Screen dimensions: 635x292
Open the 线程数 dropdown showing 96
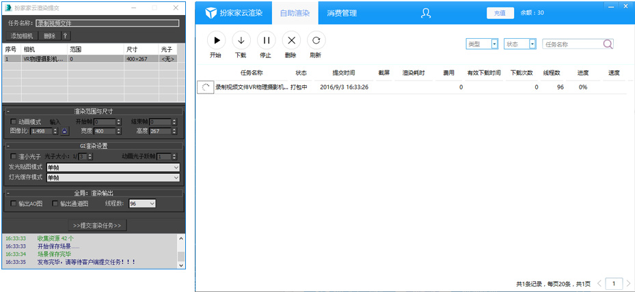[x=143, y=203]
